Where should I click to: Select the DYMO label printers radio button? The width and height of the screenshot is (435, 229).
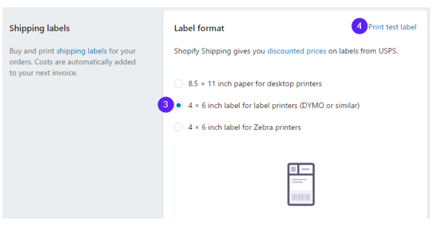coord(178,105)
